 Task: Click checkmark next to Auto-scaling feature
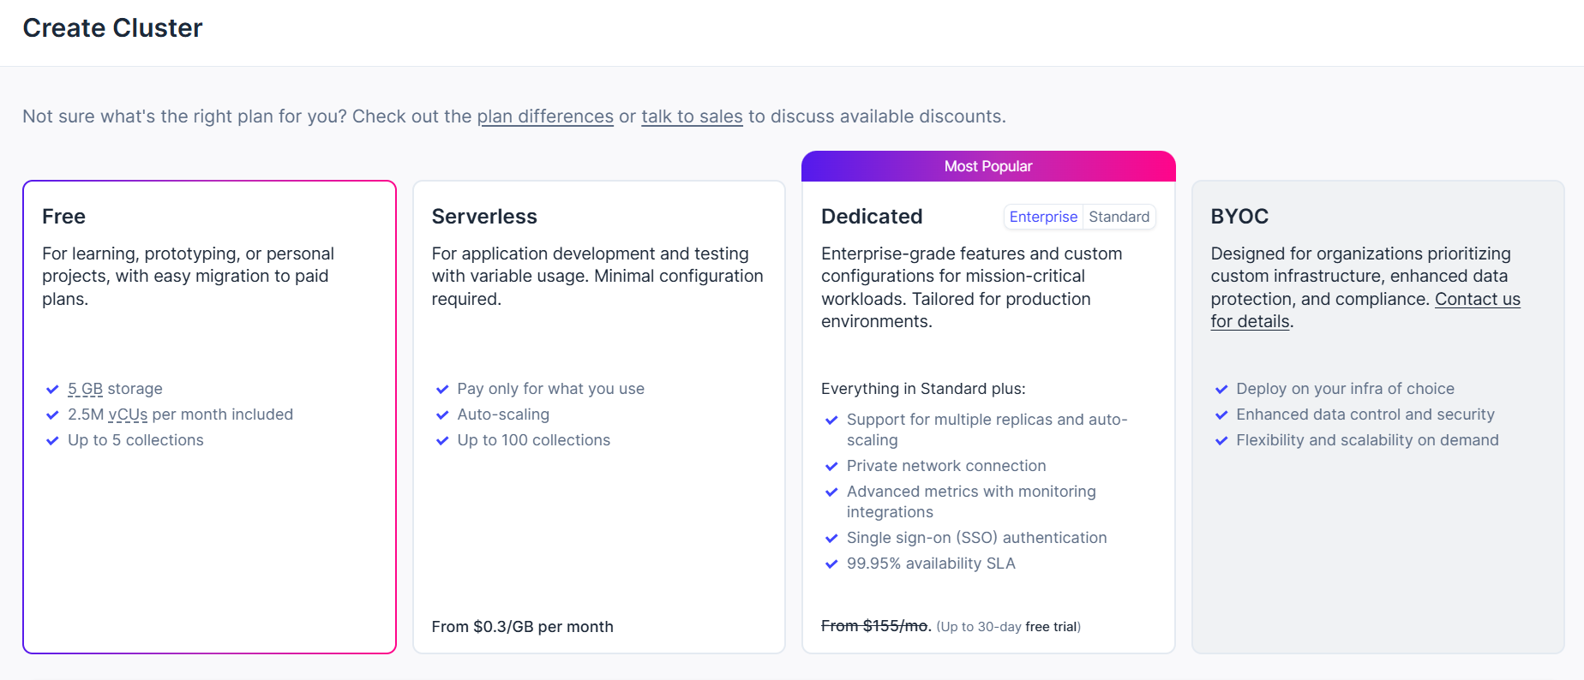[442, 415]
